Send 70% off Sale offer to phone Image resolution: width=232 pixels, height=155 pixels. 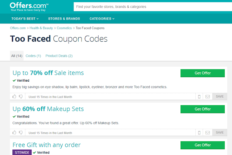pos(199,96)
